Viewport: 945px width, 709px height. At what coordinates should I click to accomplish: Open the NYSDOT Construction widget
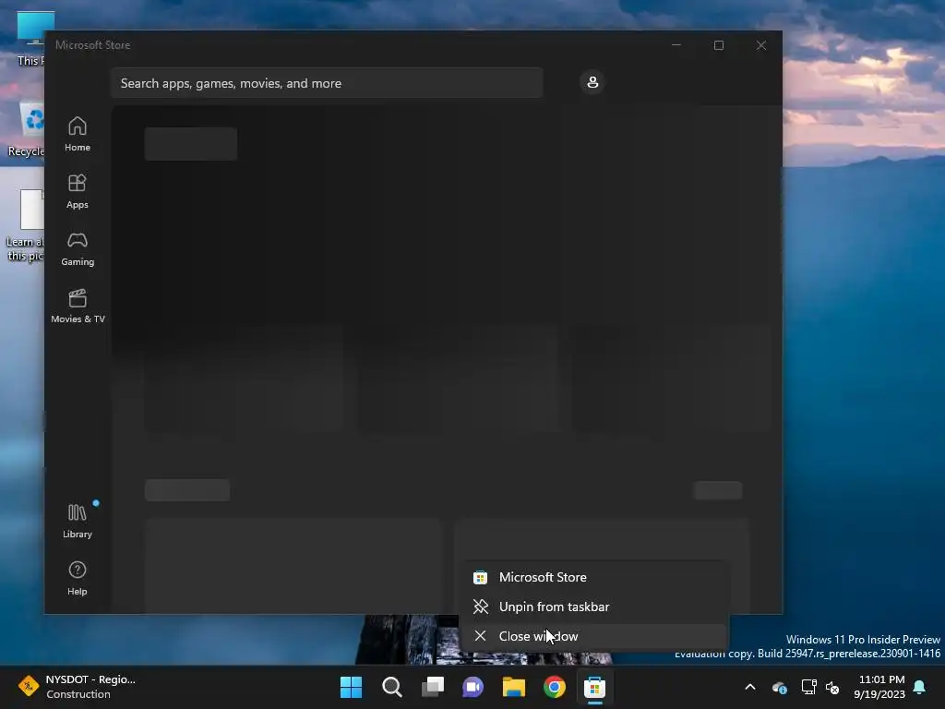pyautogui.click(x=78, y=687)
